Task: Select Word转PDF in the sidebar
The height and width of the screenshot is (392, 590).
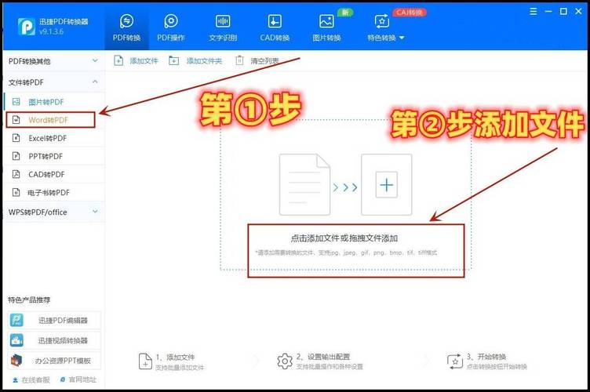Action: [x=50, y=120]
